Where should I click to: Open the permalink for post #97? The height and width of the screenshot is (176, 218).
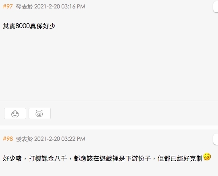[8, 6]
